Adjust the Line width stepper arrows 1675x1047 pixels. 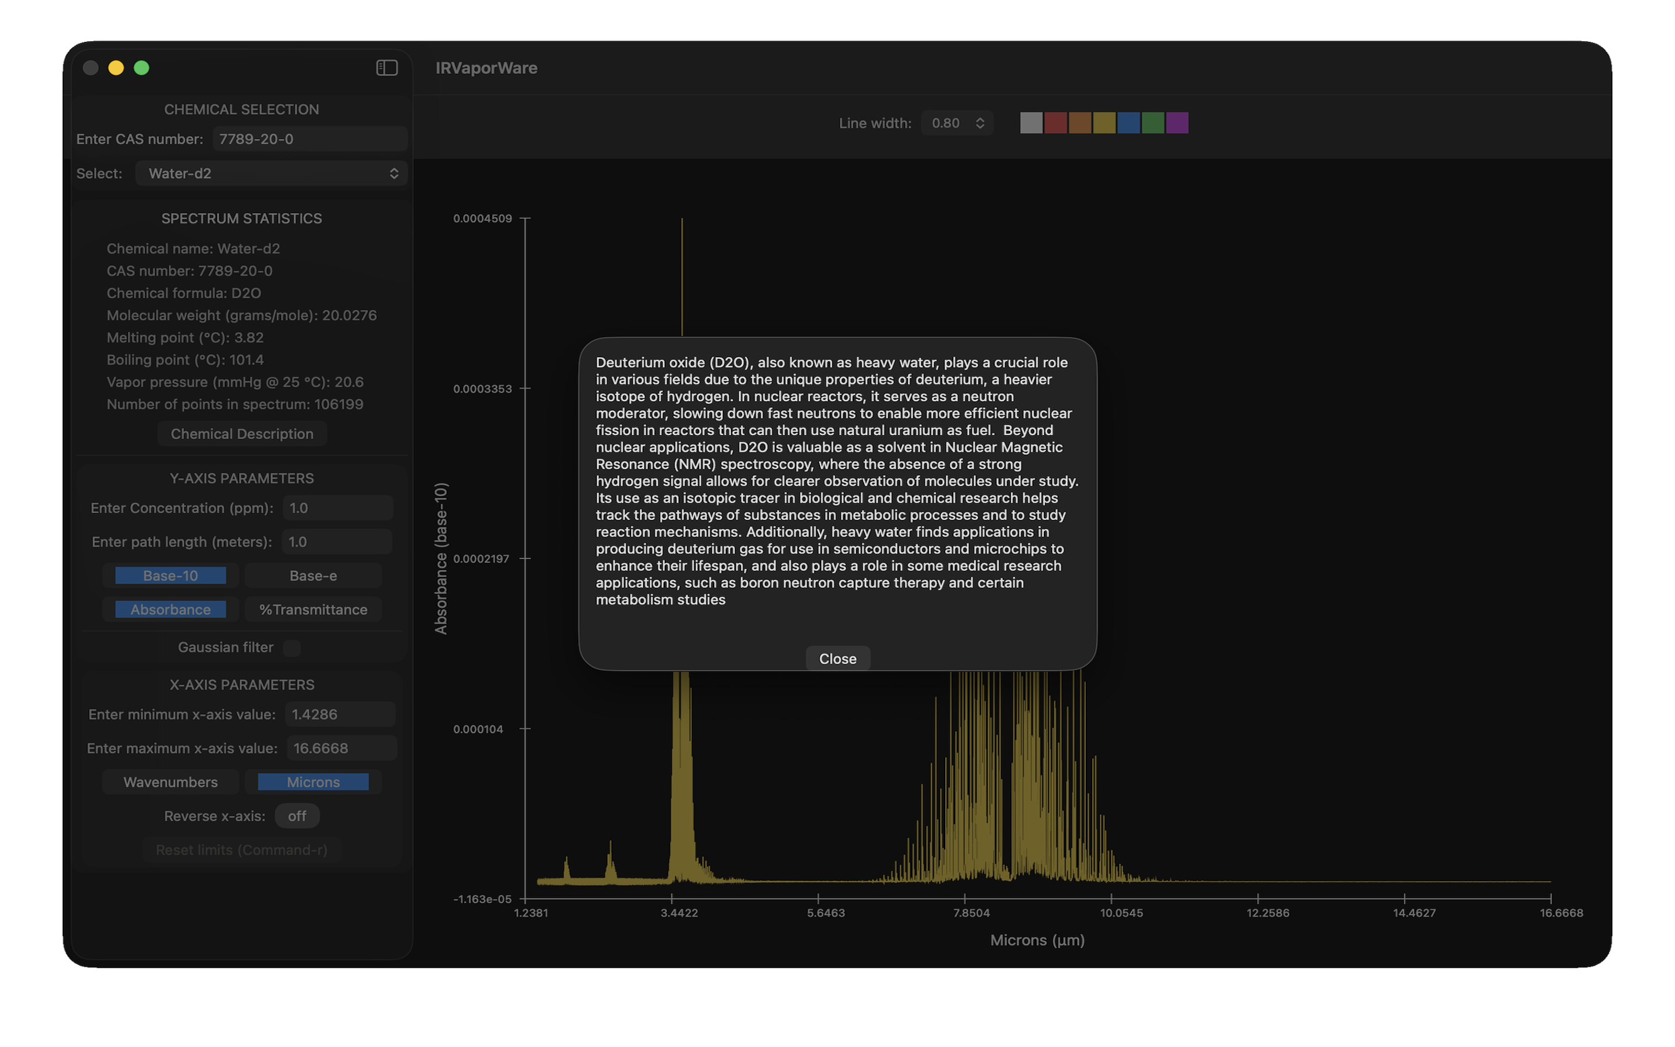(979, 123)
